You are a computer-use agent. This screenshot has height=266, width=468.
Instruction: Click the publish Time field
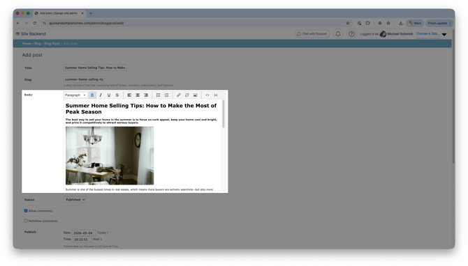pyautogui.click(x=82, y=240)
